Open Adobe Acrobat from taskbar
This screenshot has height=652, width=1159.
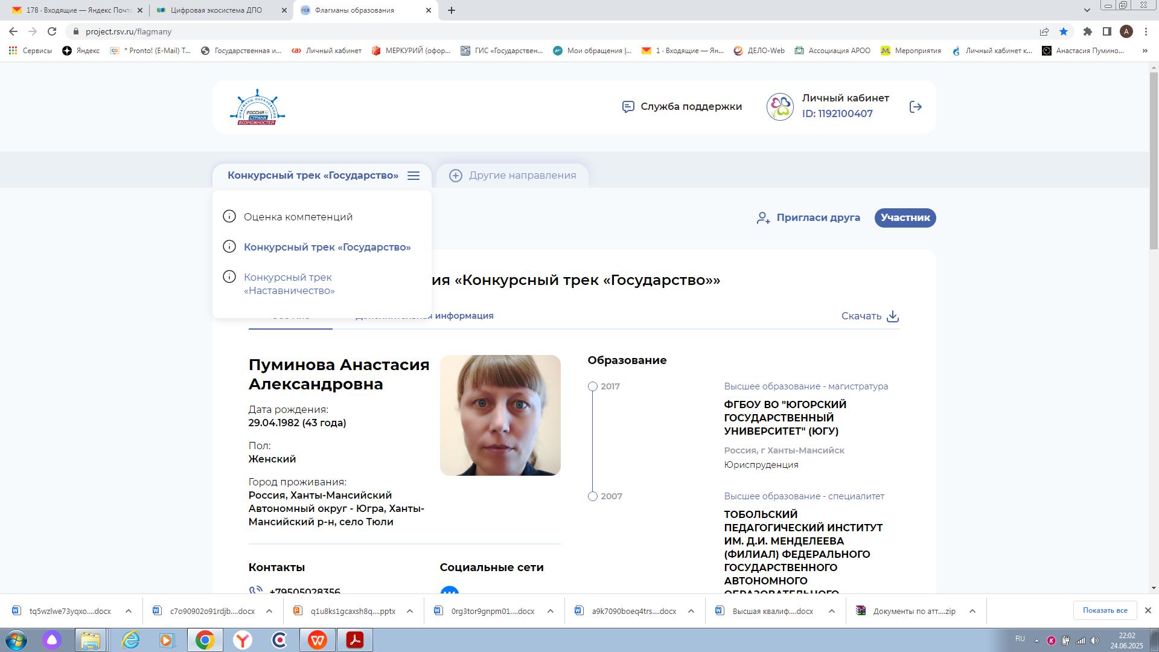tap(355, 640)
